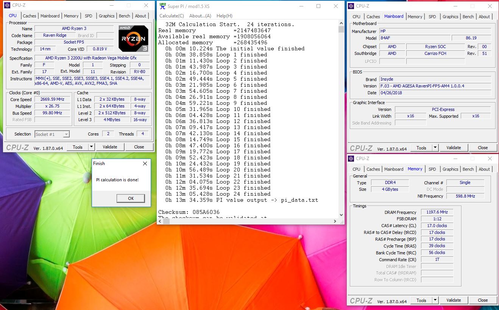Open the Tools dropdown arrow in the CPU window
The image size is (499, 310).
coord(91,147)
